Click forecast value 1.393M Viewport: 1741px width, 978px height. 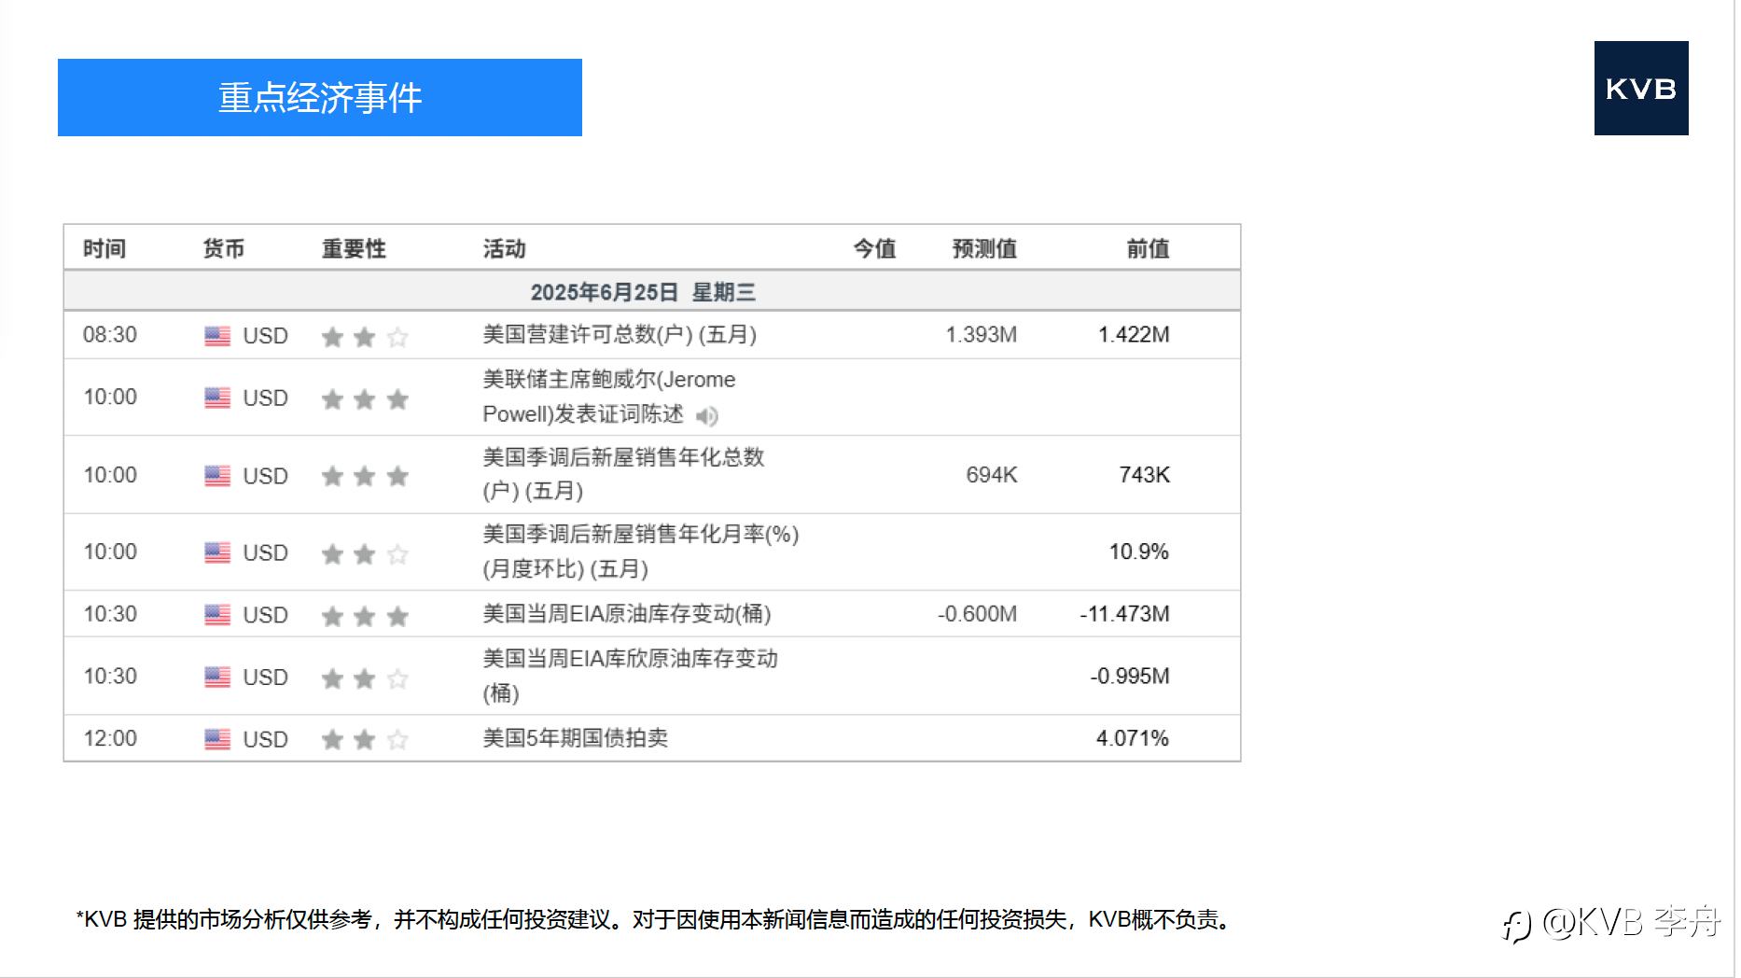pyautogui.click(x=982, y=334)
